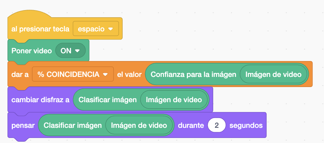Click "Imágen de video" in cambiar disfraz block
This screenshot has width=324, height=143.
coord(174,100)
